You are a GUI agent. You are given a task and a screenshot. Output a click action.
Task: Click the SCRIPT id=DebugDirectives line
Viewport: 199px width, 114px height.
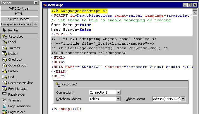121,15
